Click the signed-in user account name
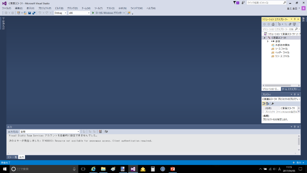 [x=292, y=8]
